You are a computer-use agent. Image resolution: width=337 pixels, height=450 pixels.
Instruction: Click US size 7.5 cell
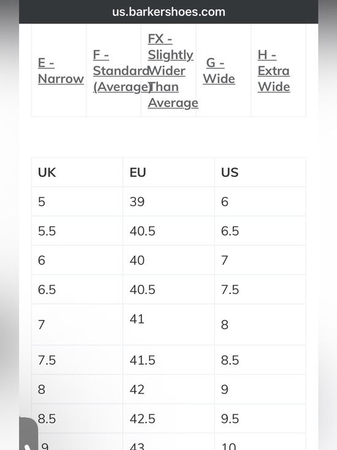point(260,290)
